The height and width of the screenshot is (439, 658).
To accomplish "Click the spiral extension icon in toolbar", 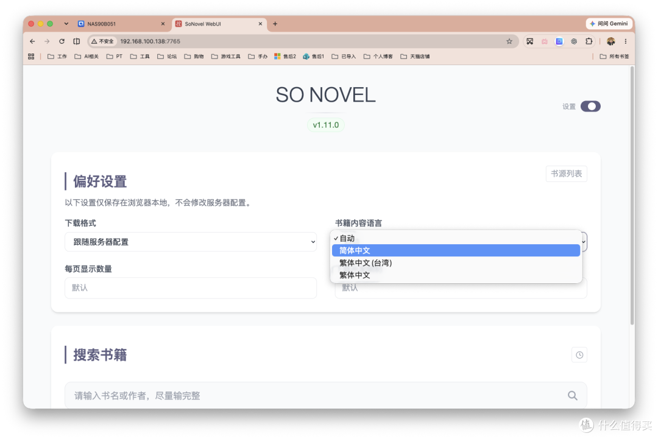I will pyautogui.click(x=574, y=41).
